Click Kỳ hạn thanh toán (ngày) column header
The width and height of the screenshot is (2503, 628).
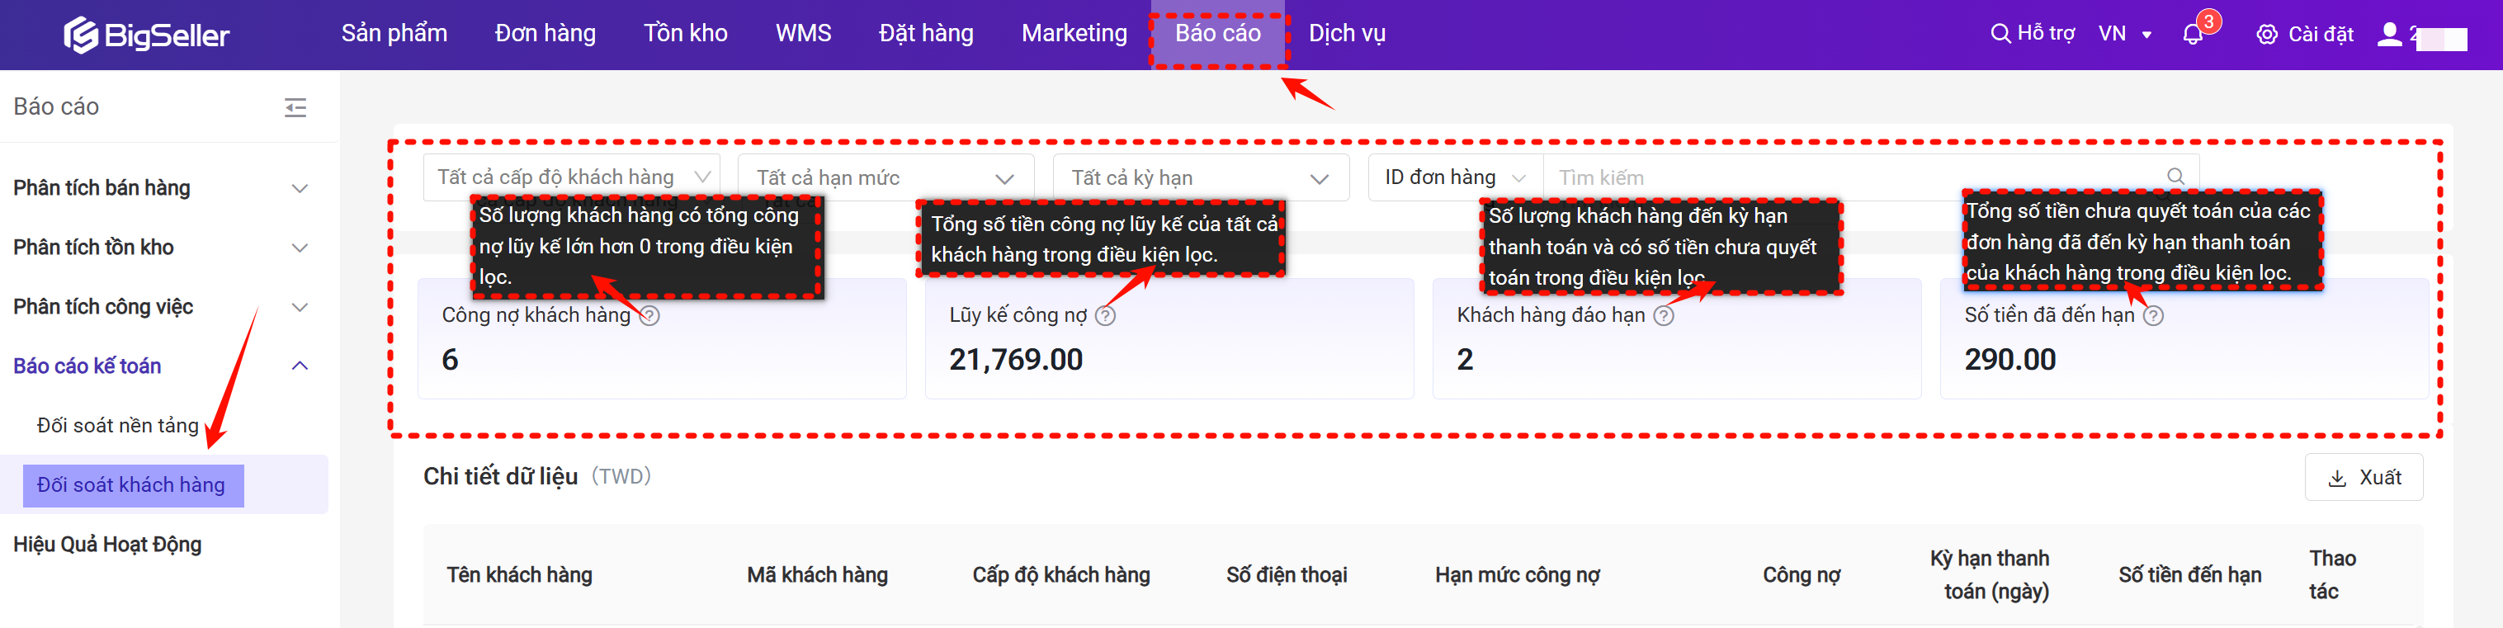1989,575
